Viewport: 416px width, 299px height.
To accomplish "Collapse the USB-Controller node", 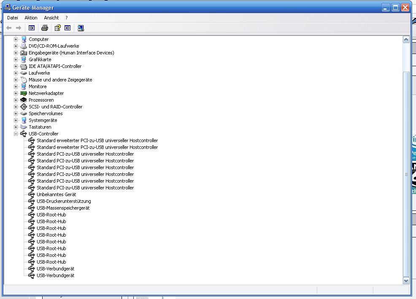I will 16,134.
